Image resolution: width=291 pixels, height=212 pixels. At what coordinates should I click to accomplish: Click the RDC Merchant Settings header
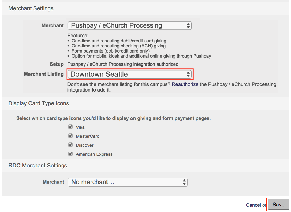[x=38, y=165]
